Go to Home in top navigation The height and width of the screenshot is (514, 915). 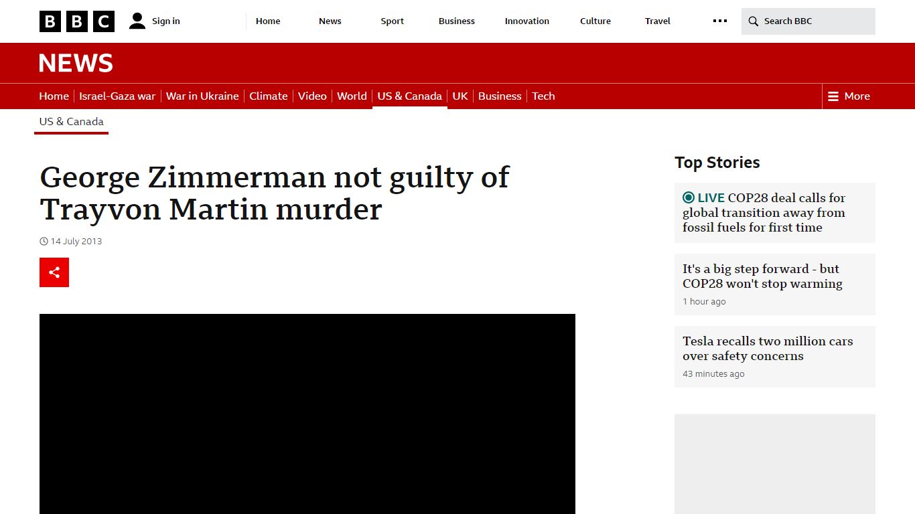click(x=268, y=21)
